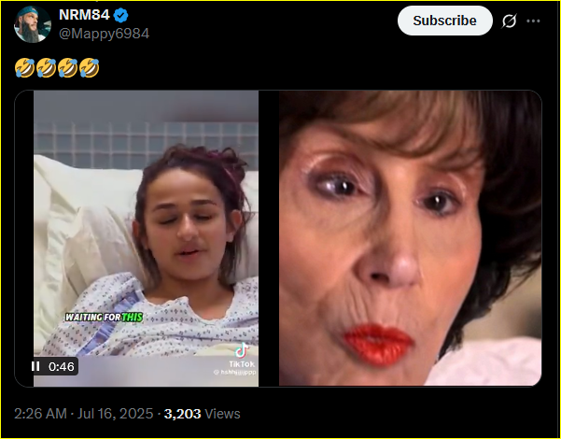Click the third laughing emoji
Image resolution: width=561 pixels, height=439 pixels.
[x=67, y=68]
